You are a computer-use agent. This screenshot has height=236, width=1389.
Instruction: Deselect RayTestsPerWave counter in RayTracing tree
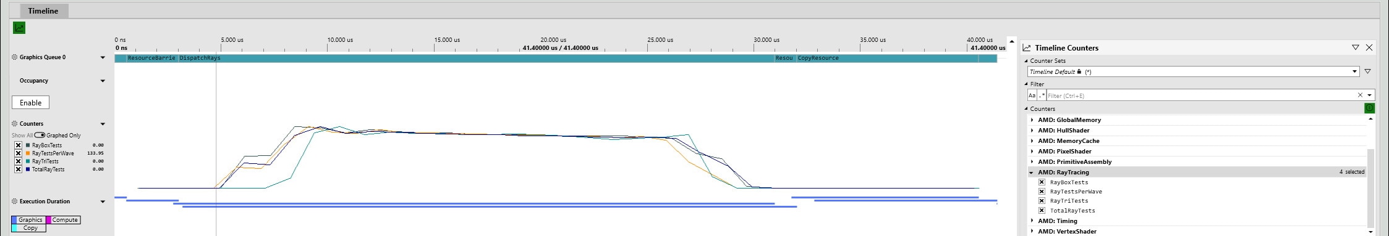point(1042,192)
